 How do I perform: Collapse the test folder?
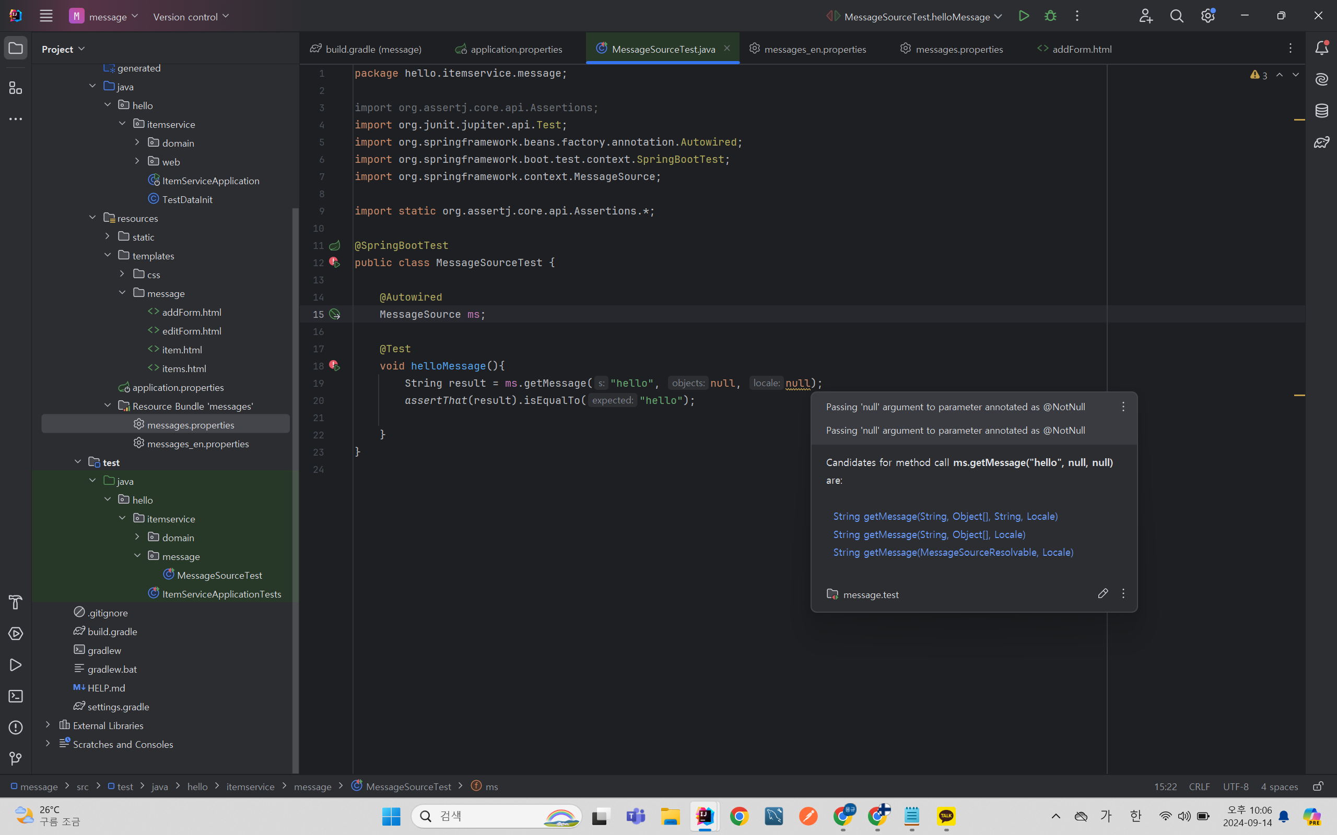tap(77, 462)
